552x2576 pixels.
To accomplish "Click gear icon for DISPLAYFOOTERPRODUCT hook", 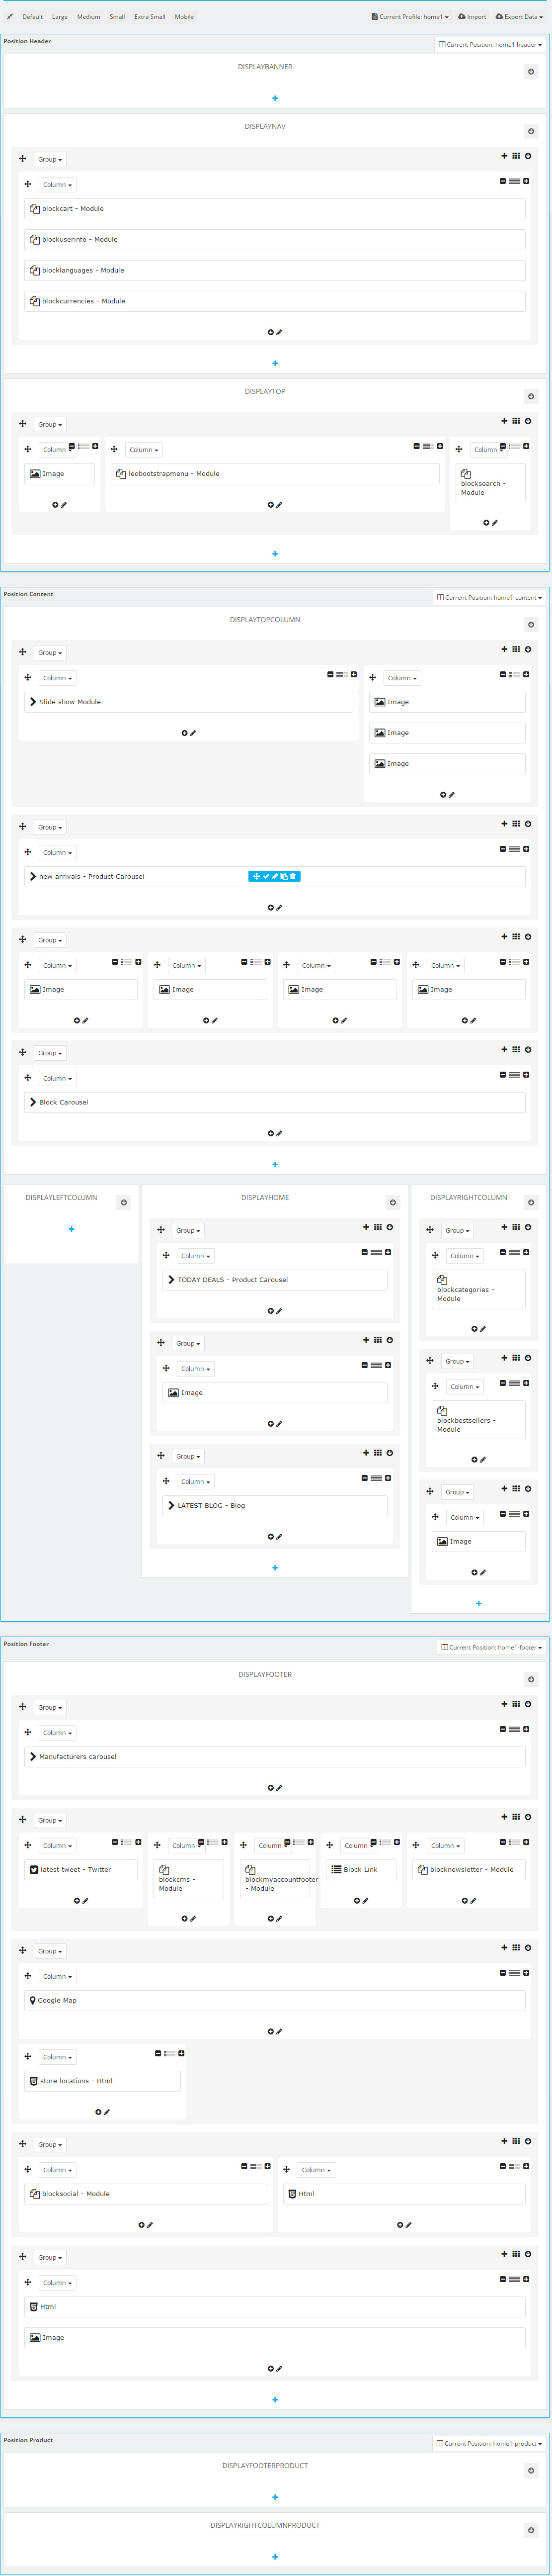I will tap(531, 2470).
